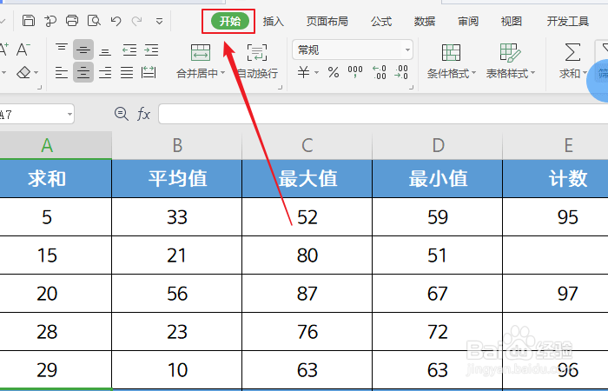Screen dimensions: 608x391
Task: Redo the last undone action
Action: coord(137,21)
